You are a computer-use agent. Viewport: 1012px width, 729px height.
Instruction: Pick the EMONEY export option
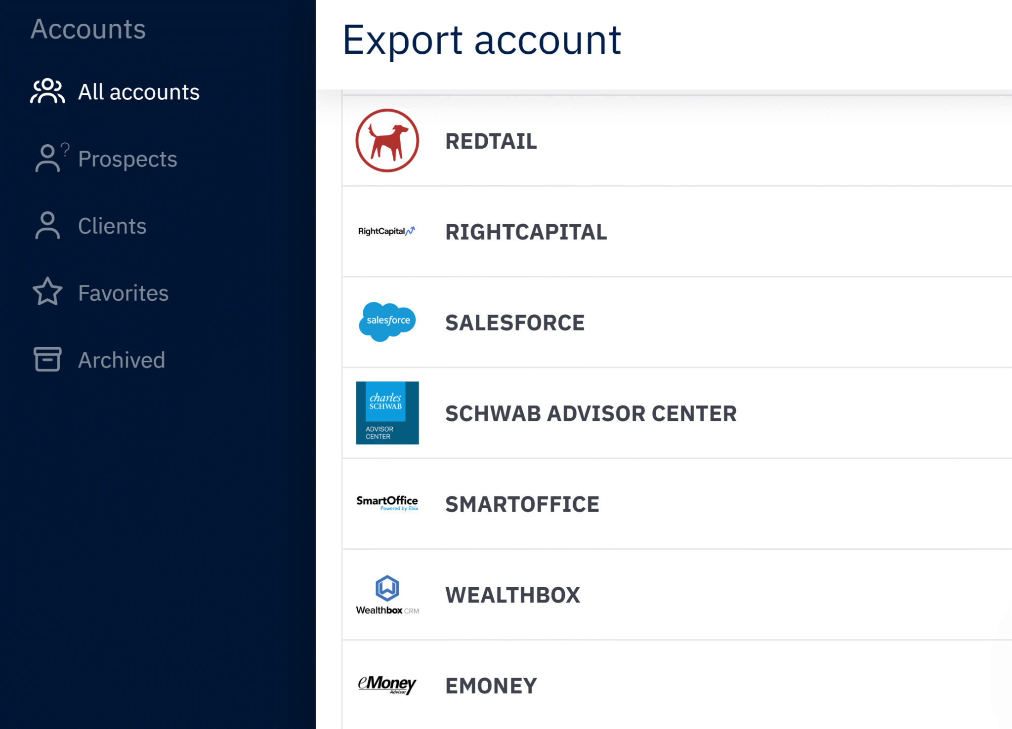(491, 686)
